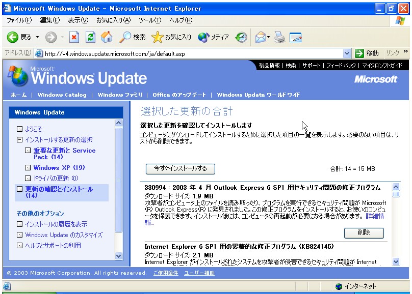Screen dimensions: 412x294
Task: Open the Windows Catalog navigation link
Action: (62, 95)
